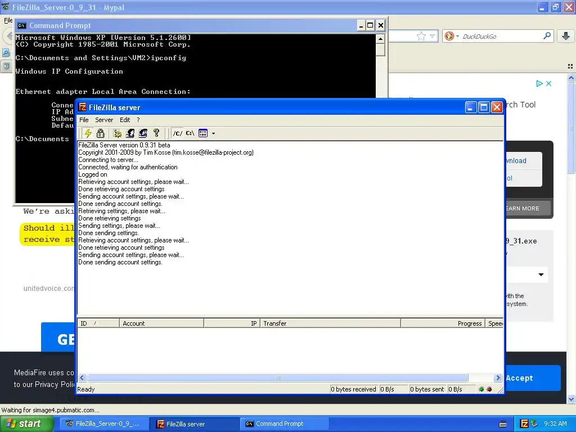Click the LEARN MORE ad button
Screen dimensions: 576x432
(528, 208)
